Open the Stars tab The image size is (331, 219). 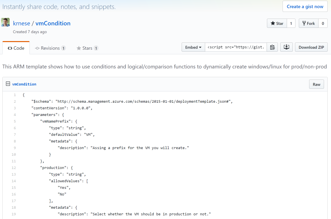tap(87, 48)
